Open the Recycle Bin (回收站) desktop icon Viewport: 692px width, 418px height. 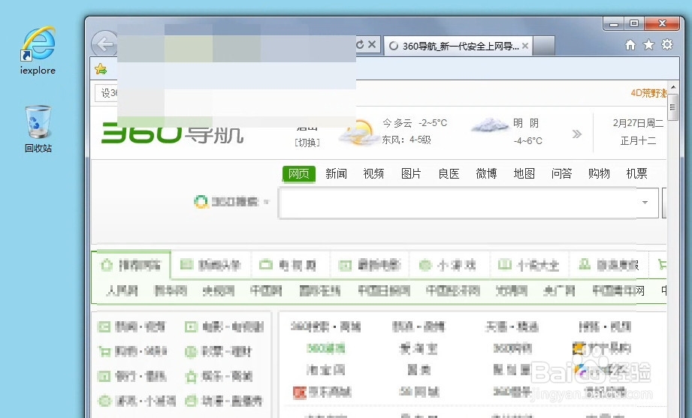coord(38,129)
